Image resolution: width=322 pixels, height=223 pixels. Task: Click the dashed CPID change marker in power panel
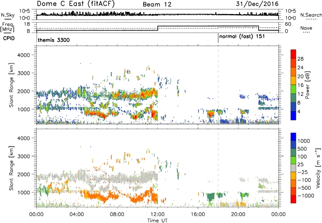218,85
